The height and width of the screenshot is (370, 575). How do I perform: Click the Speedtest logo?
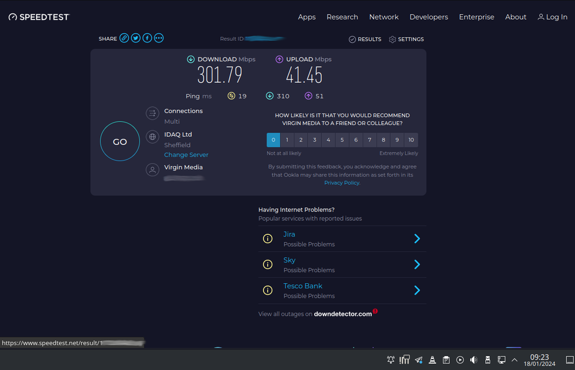pyautogui.click(x=39, y=17)
